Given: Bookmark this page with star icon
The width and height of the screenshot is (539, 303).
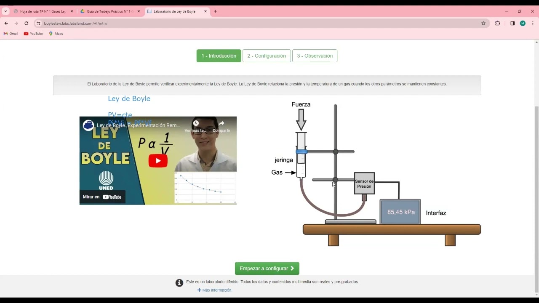Looking at the screenshot, I should click(x=483, y=23).
